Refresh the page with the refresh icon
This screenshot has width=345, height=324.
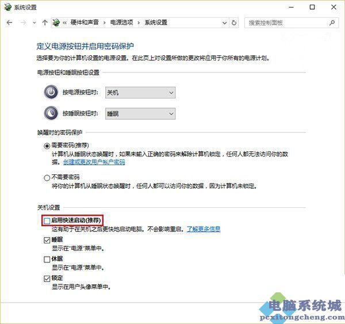click(234, 22)
